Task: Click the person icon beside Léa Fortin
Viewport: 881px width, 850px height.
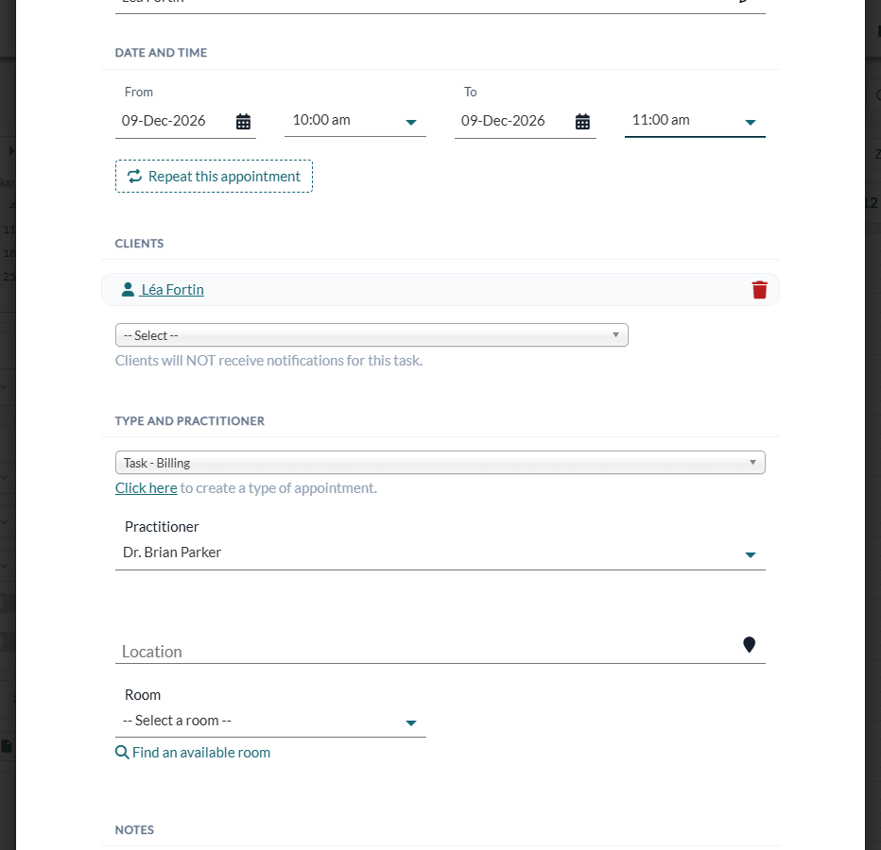Action: tap(128, 289)
